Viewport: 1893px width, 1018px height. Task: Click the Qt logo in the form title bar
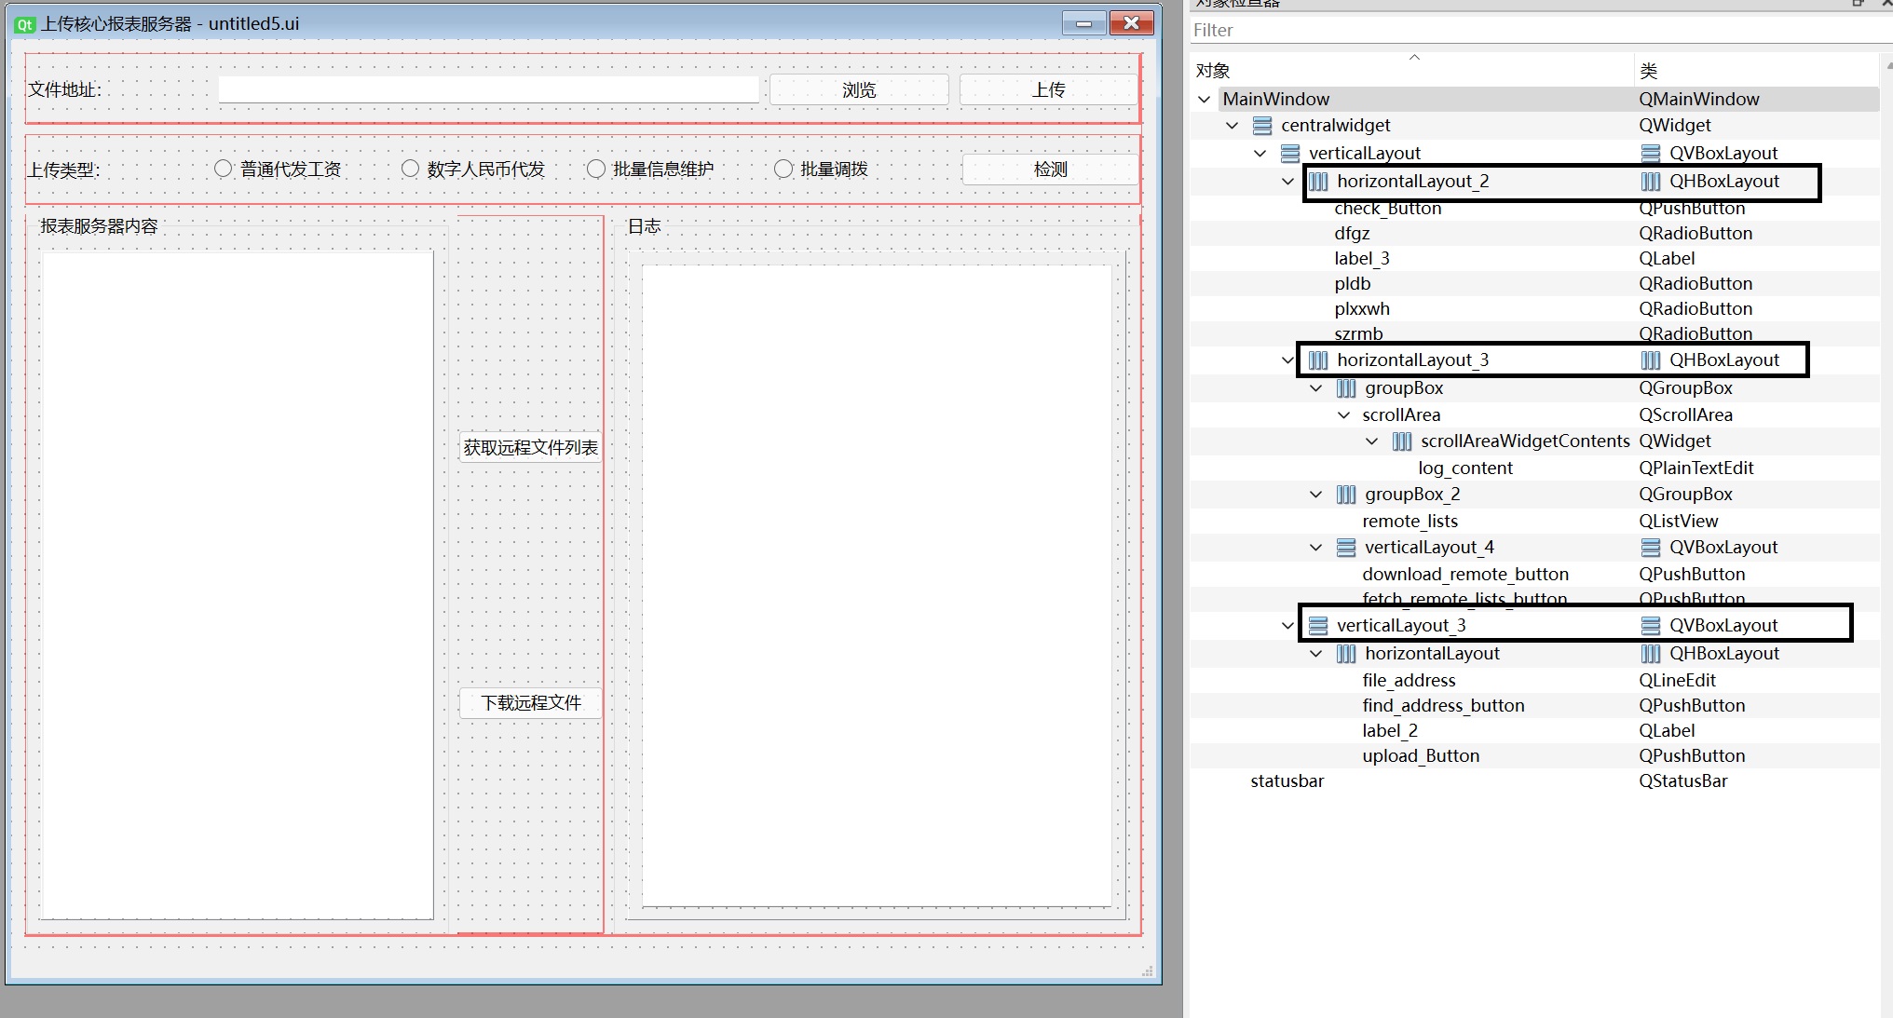click(25, 24)
